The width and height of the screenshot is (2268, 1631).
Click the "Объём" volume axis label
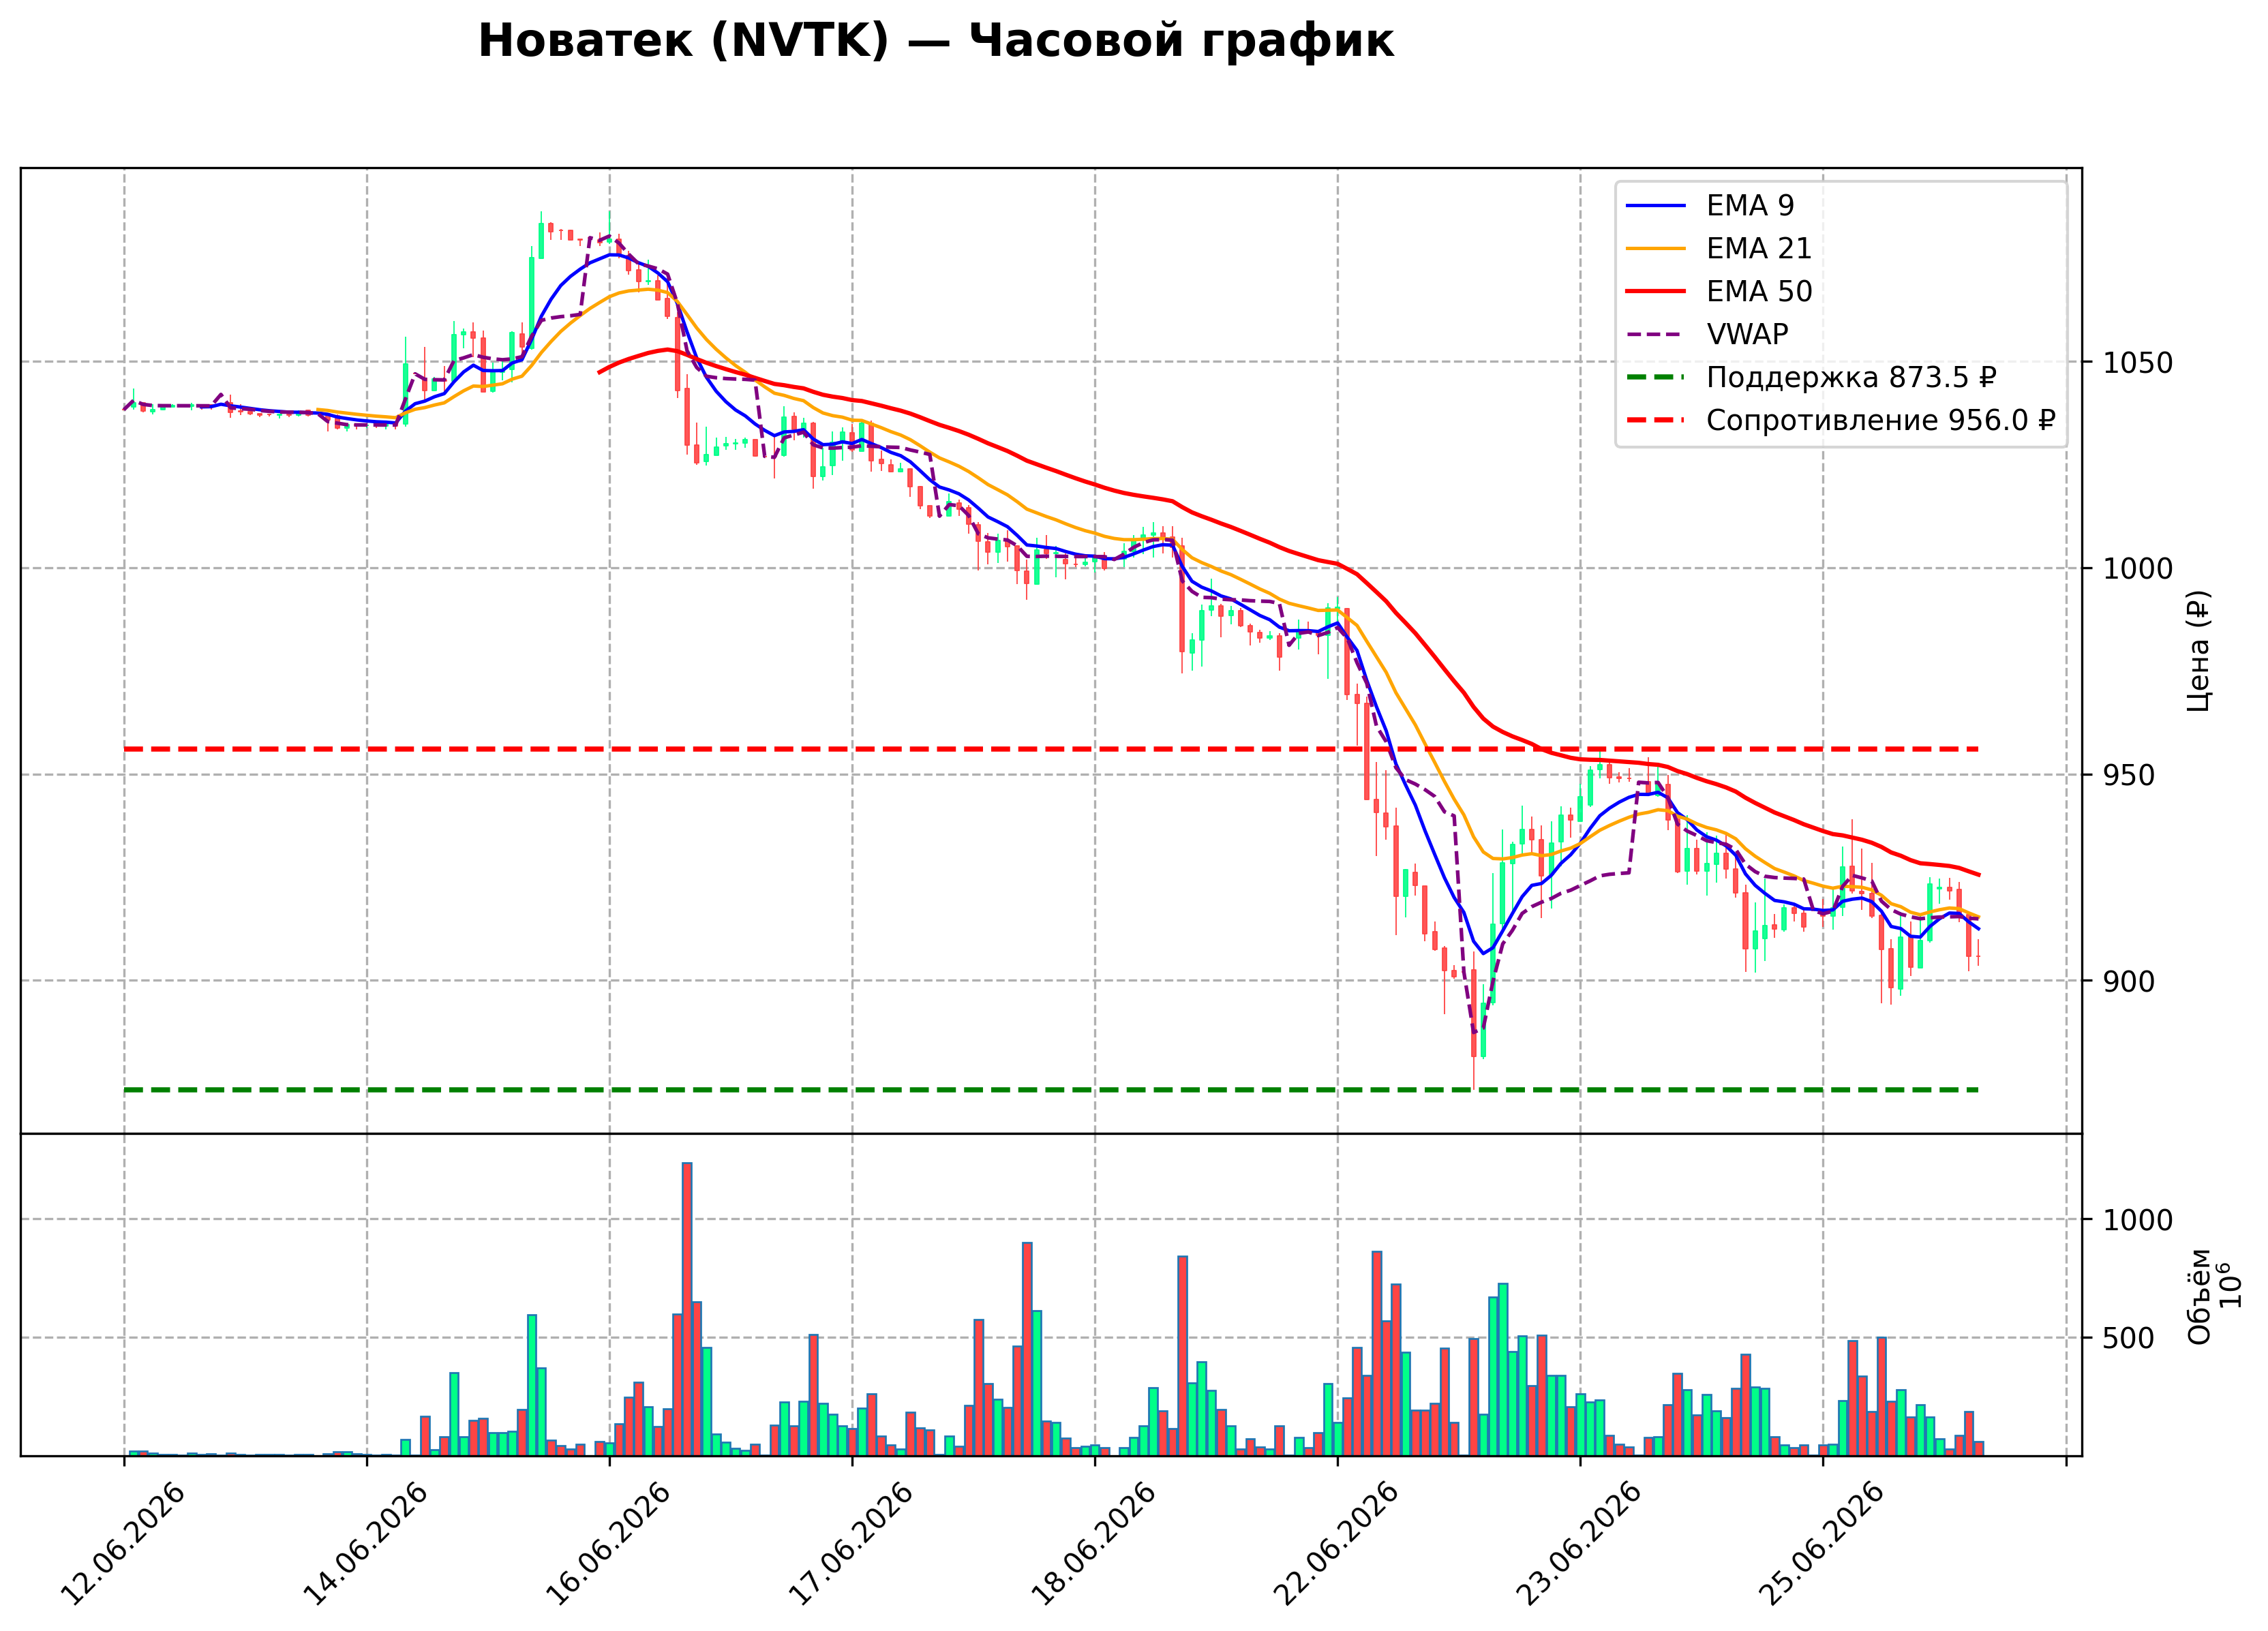[2199, 1296]
